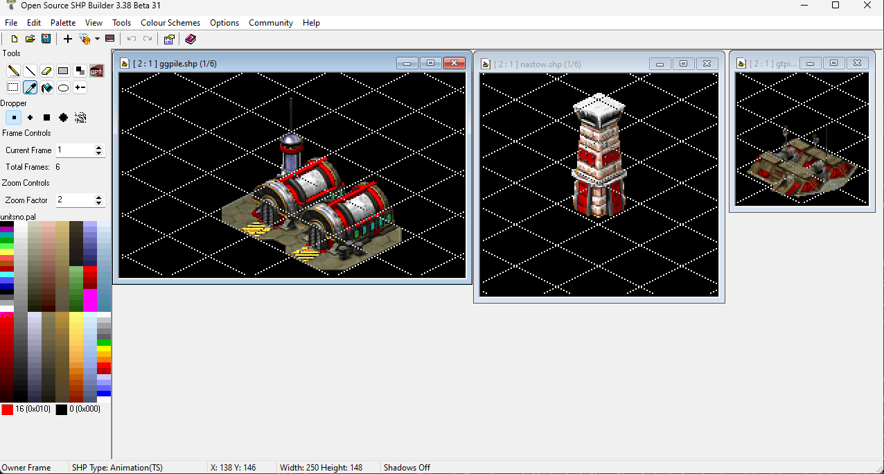Screen dimensions: 884x474
Task: Activate the rectangular Selection tool
Action: (13, 88)
